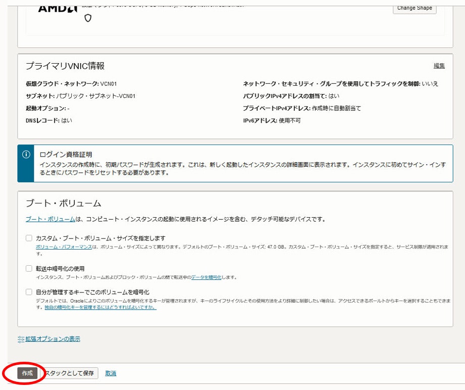Click the AMD logo image

(x=58, y=9)
